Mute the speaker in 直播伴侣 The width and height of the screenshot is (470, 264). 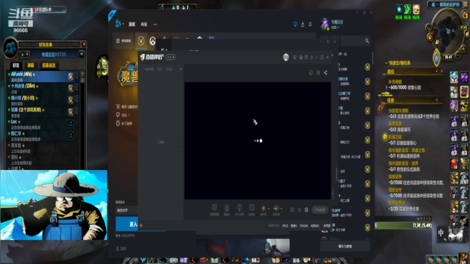pyautogui.click(x=276, y=208)
